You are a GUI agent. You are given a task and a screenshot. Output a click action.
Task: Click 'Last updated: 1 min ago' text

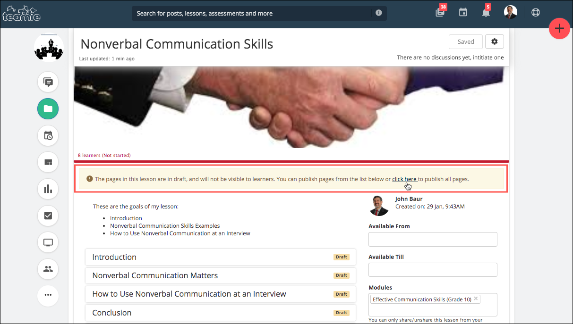point(107,59)
